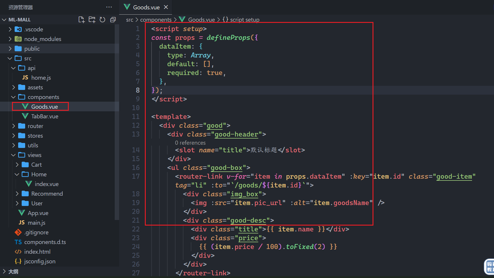Click the braces icon beside jsconfig.json
494x278 pixels.
click(18, 261)
